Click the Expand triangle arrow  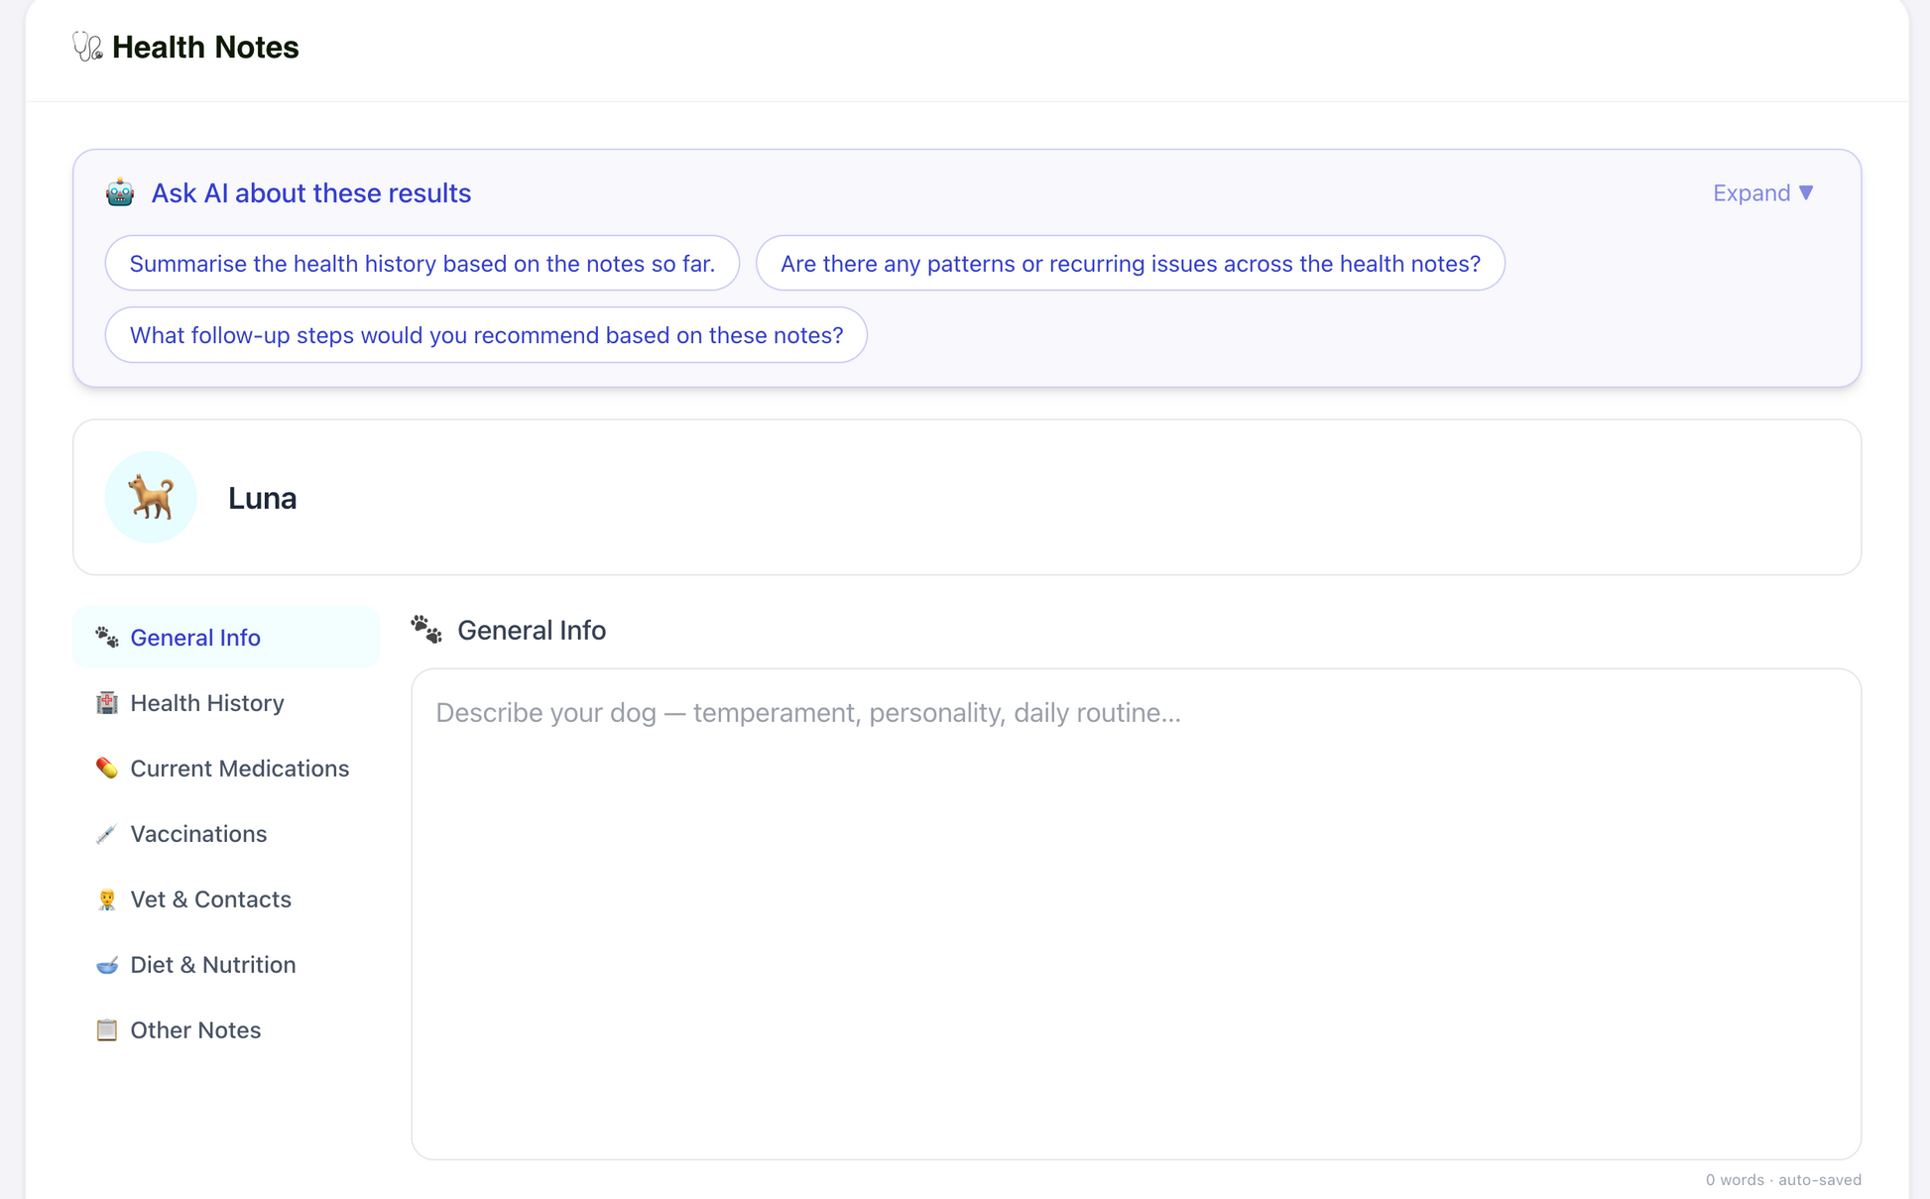click(x=1806, y=192)
